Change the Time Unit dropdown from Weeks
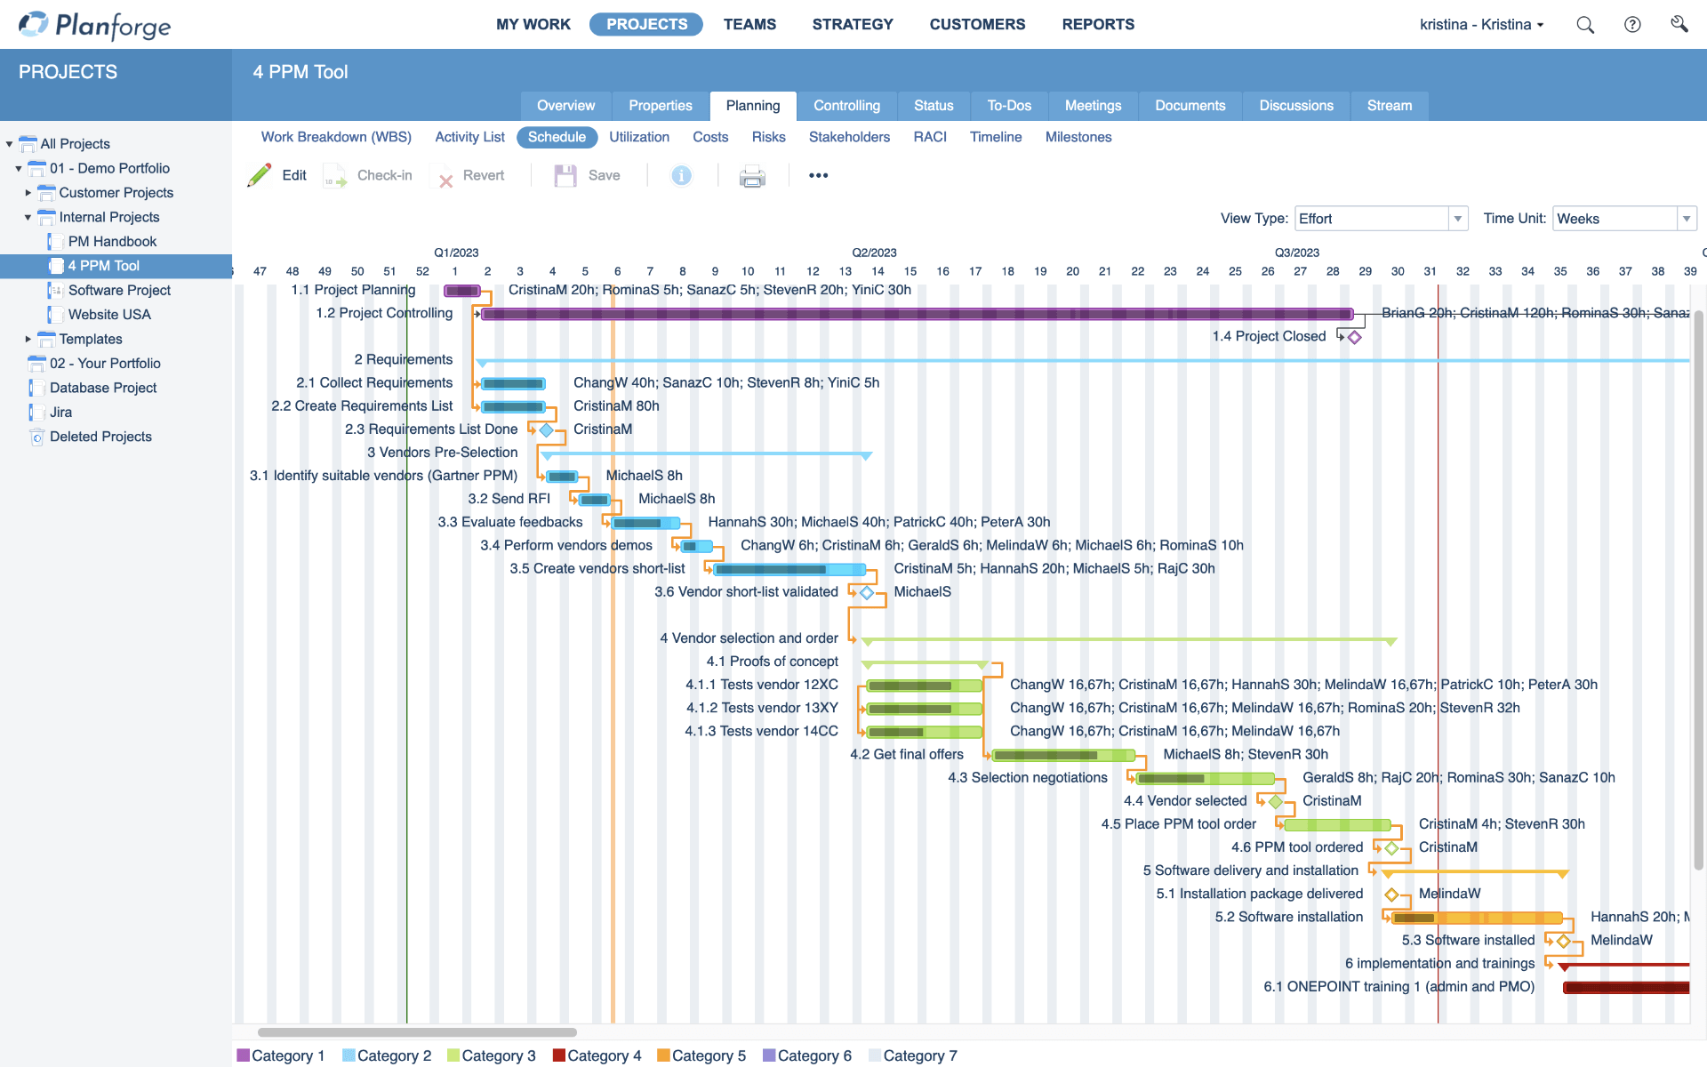 [1687, 218]
